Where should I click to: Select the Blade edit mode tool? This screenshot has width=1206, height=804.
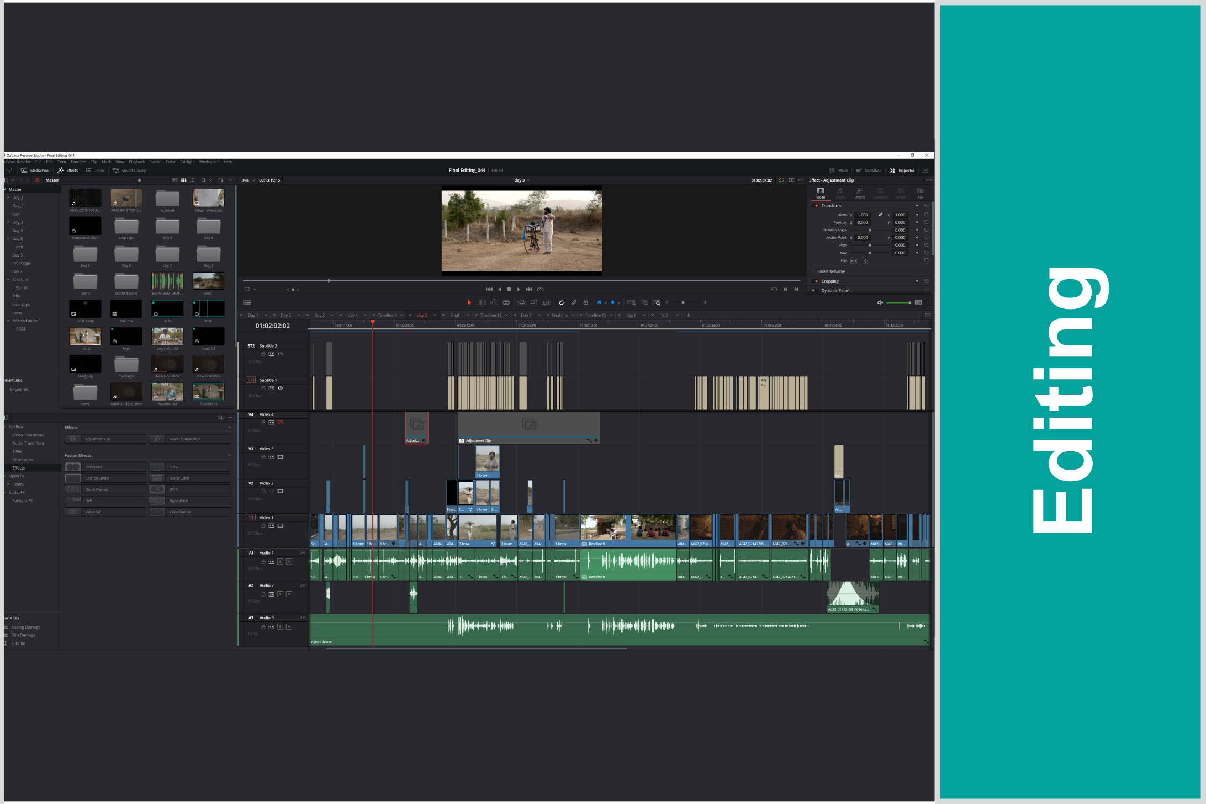tap(506, 302)
